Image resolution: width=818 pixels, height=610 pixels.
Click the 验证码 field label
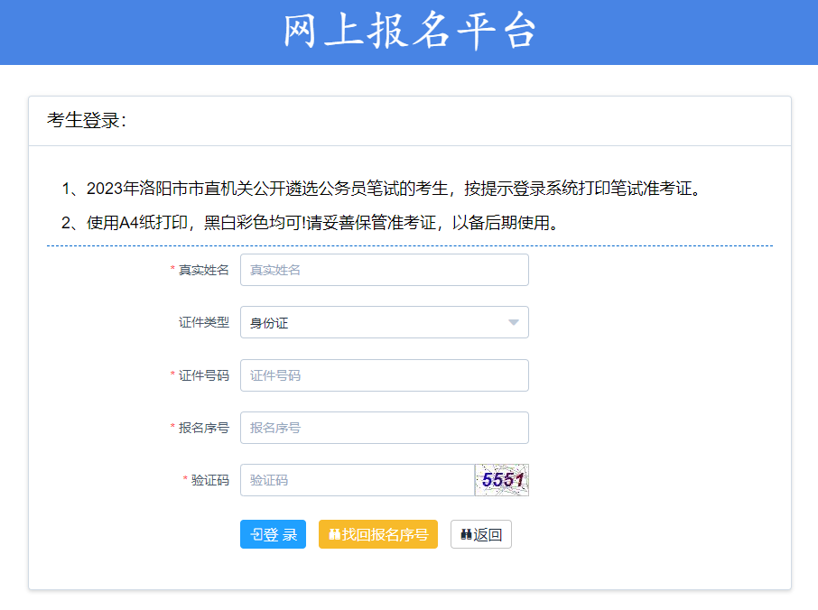coord(209,480)
